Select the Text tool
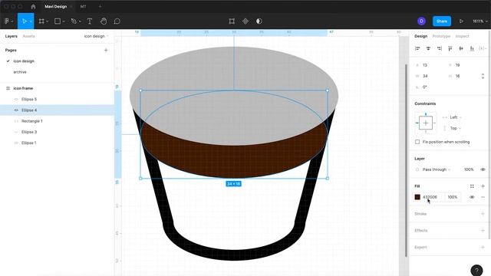 [x=90, y=21]
